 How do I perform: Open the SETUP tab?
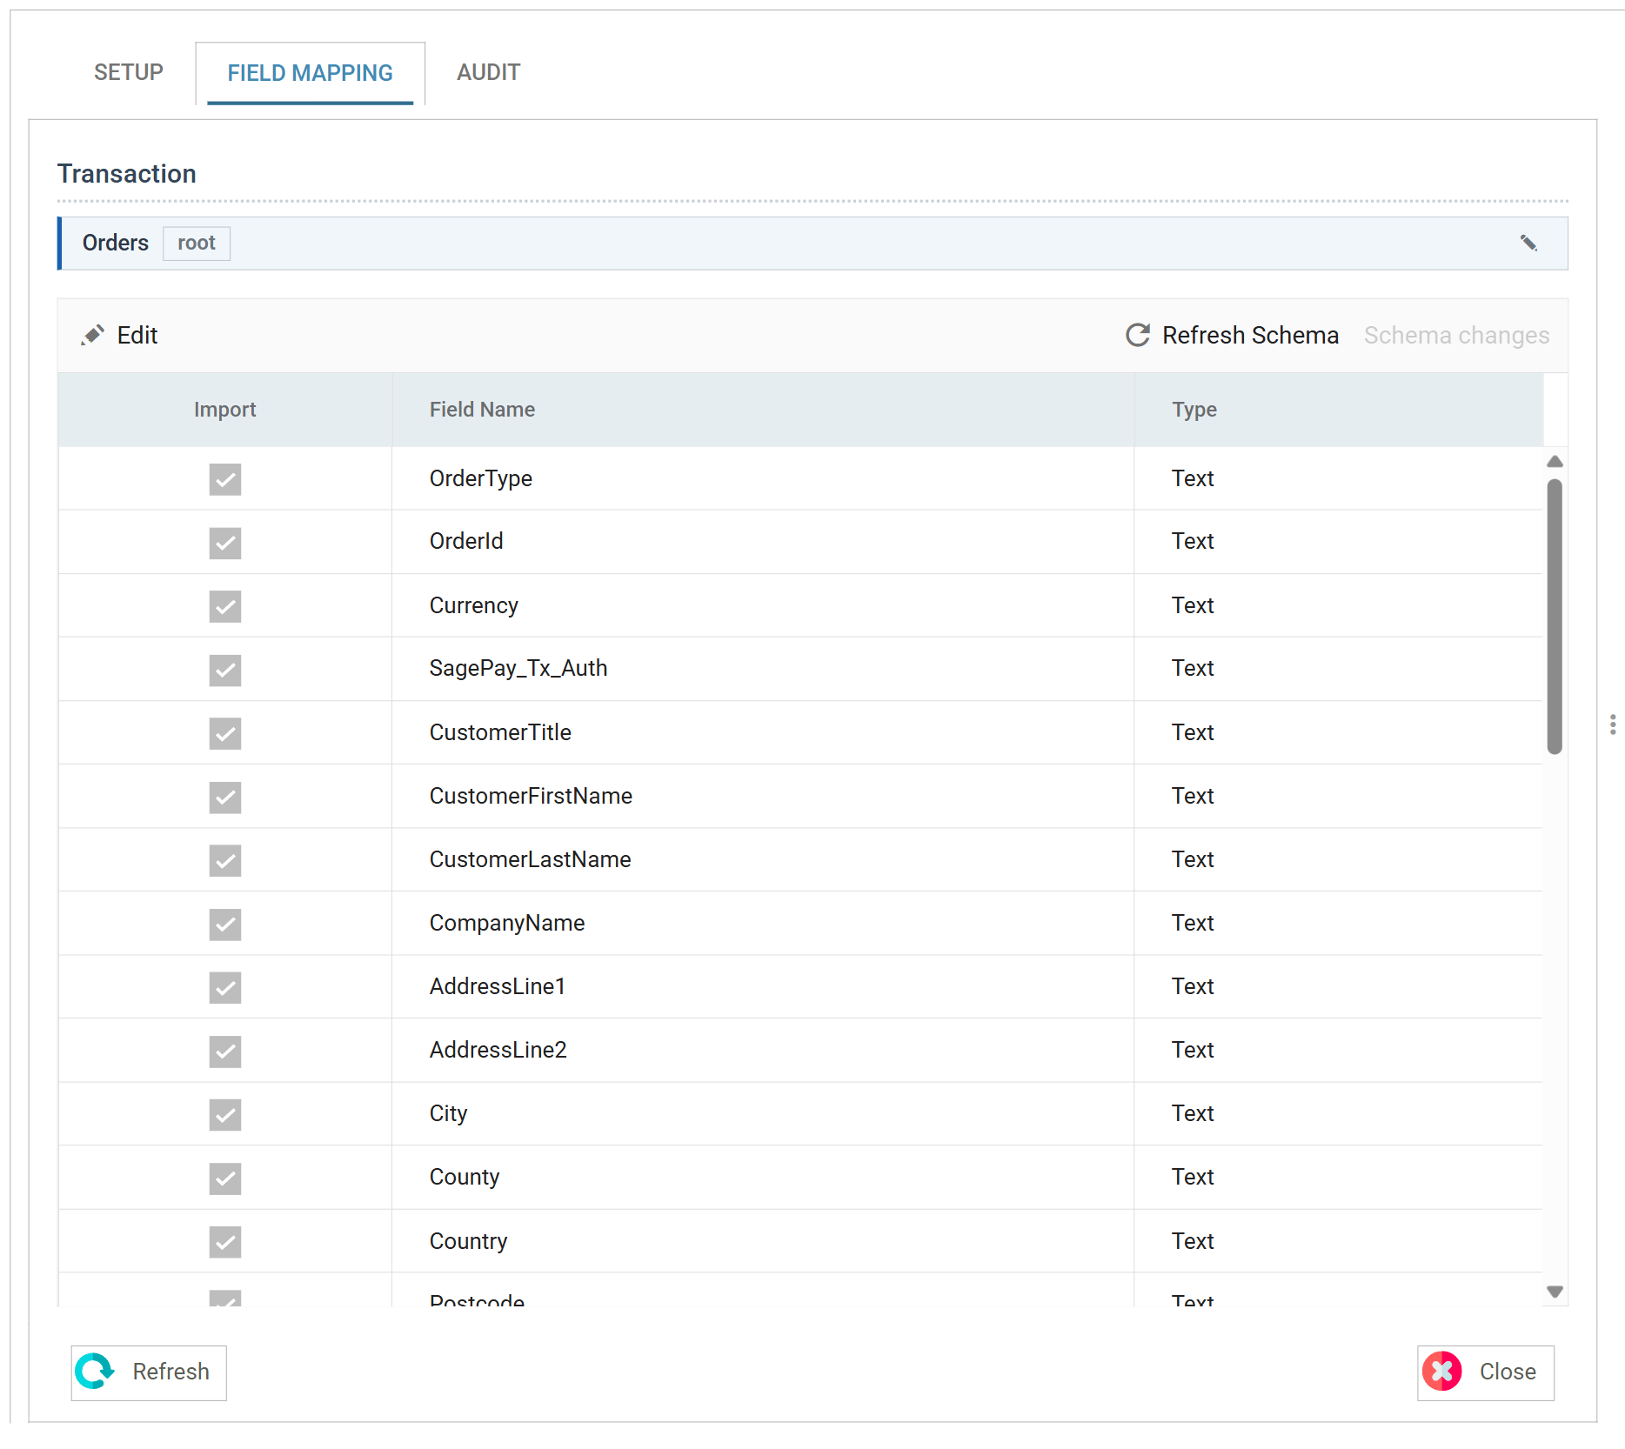[x=129, y=72]
